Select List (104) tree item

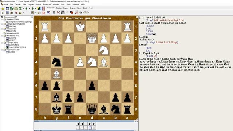pyautogui.click(x=12, y=26)
